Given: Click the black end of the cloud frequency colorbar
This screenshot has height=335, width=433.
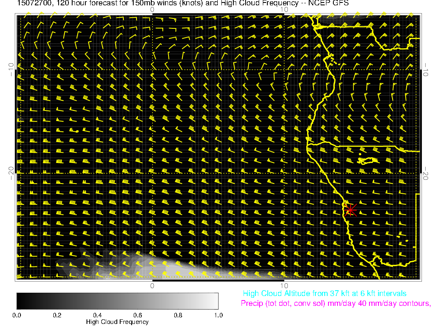Looking at the screenshot, I should click(21, 301).
